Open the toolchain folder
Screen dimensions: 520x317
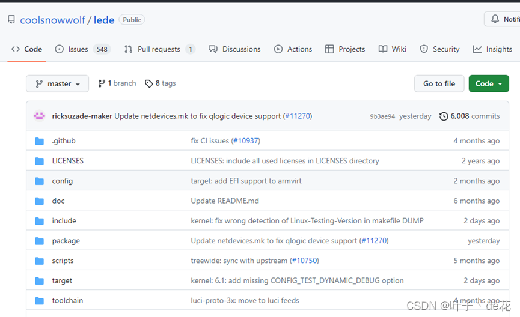coord(67,300)
